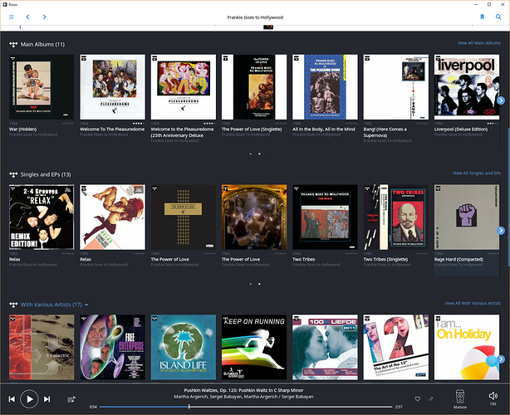This screenshot has height=415, width=510.
Task: Select second page dot under Main Albums
Action: click(x=259, y=154)
